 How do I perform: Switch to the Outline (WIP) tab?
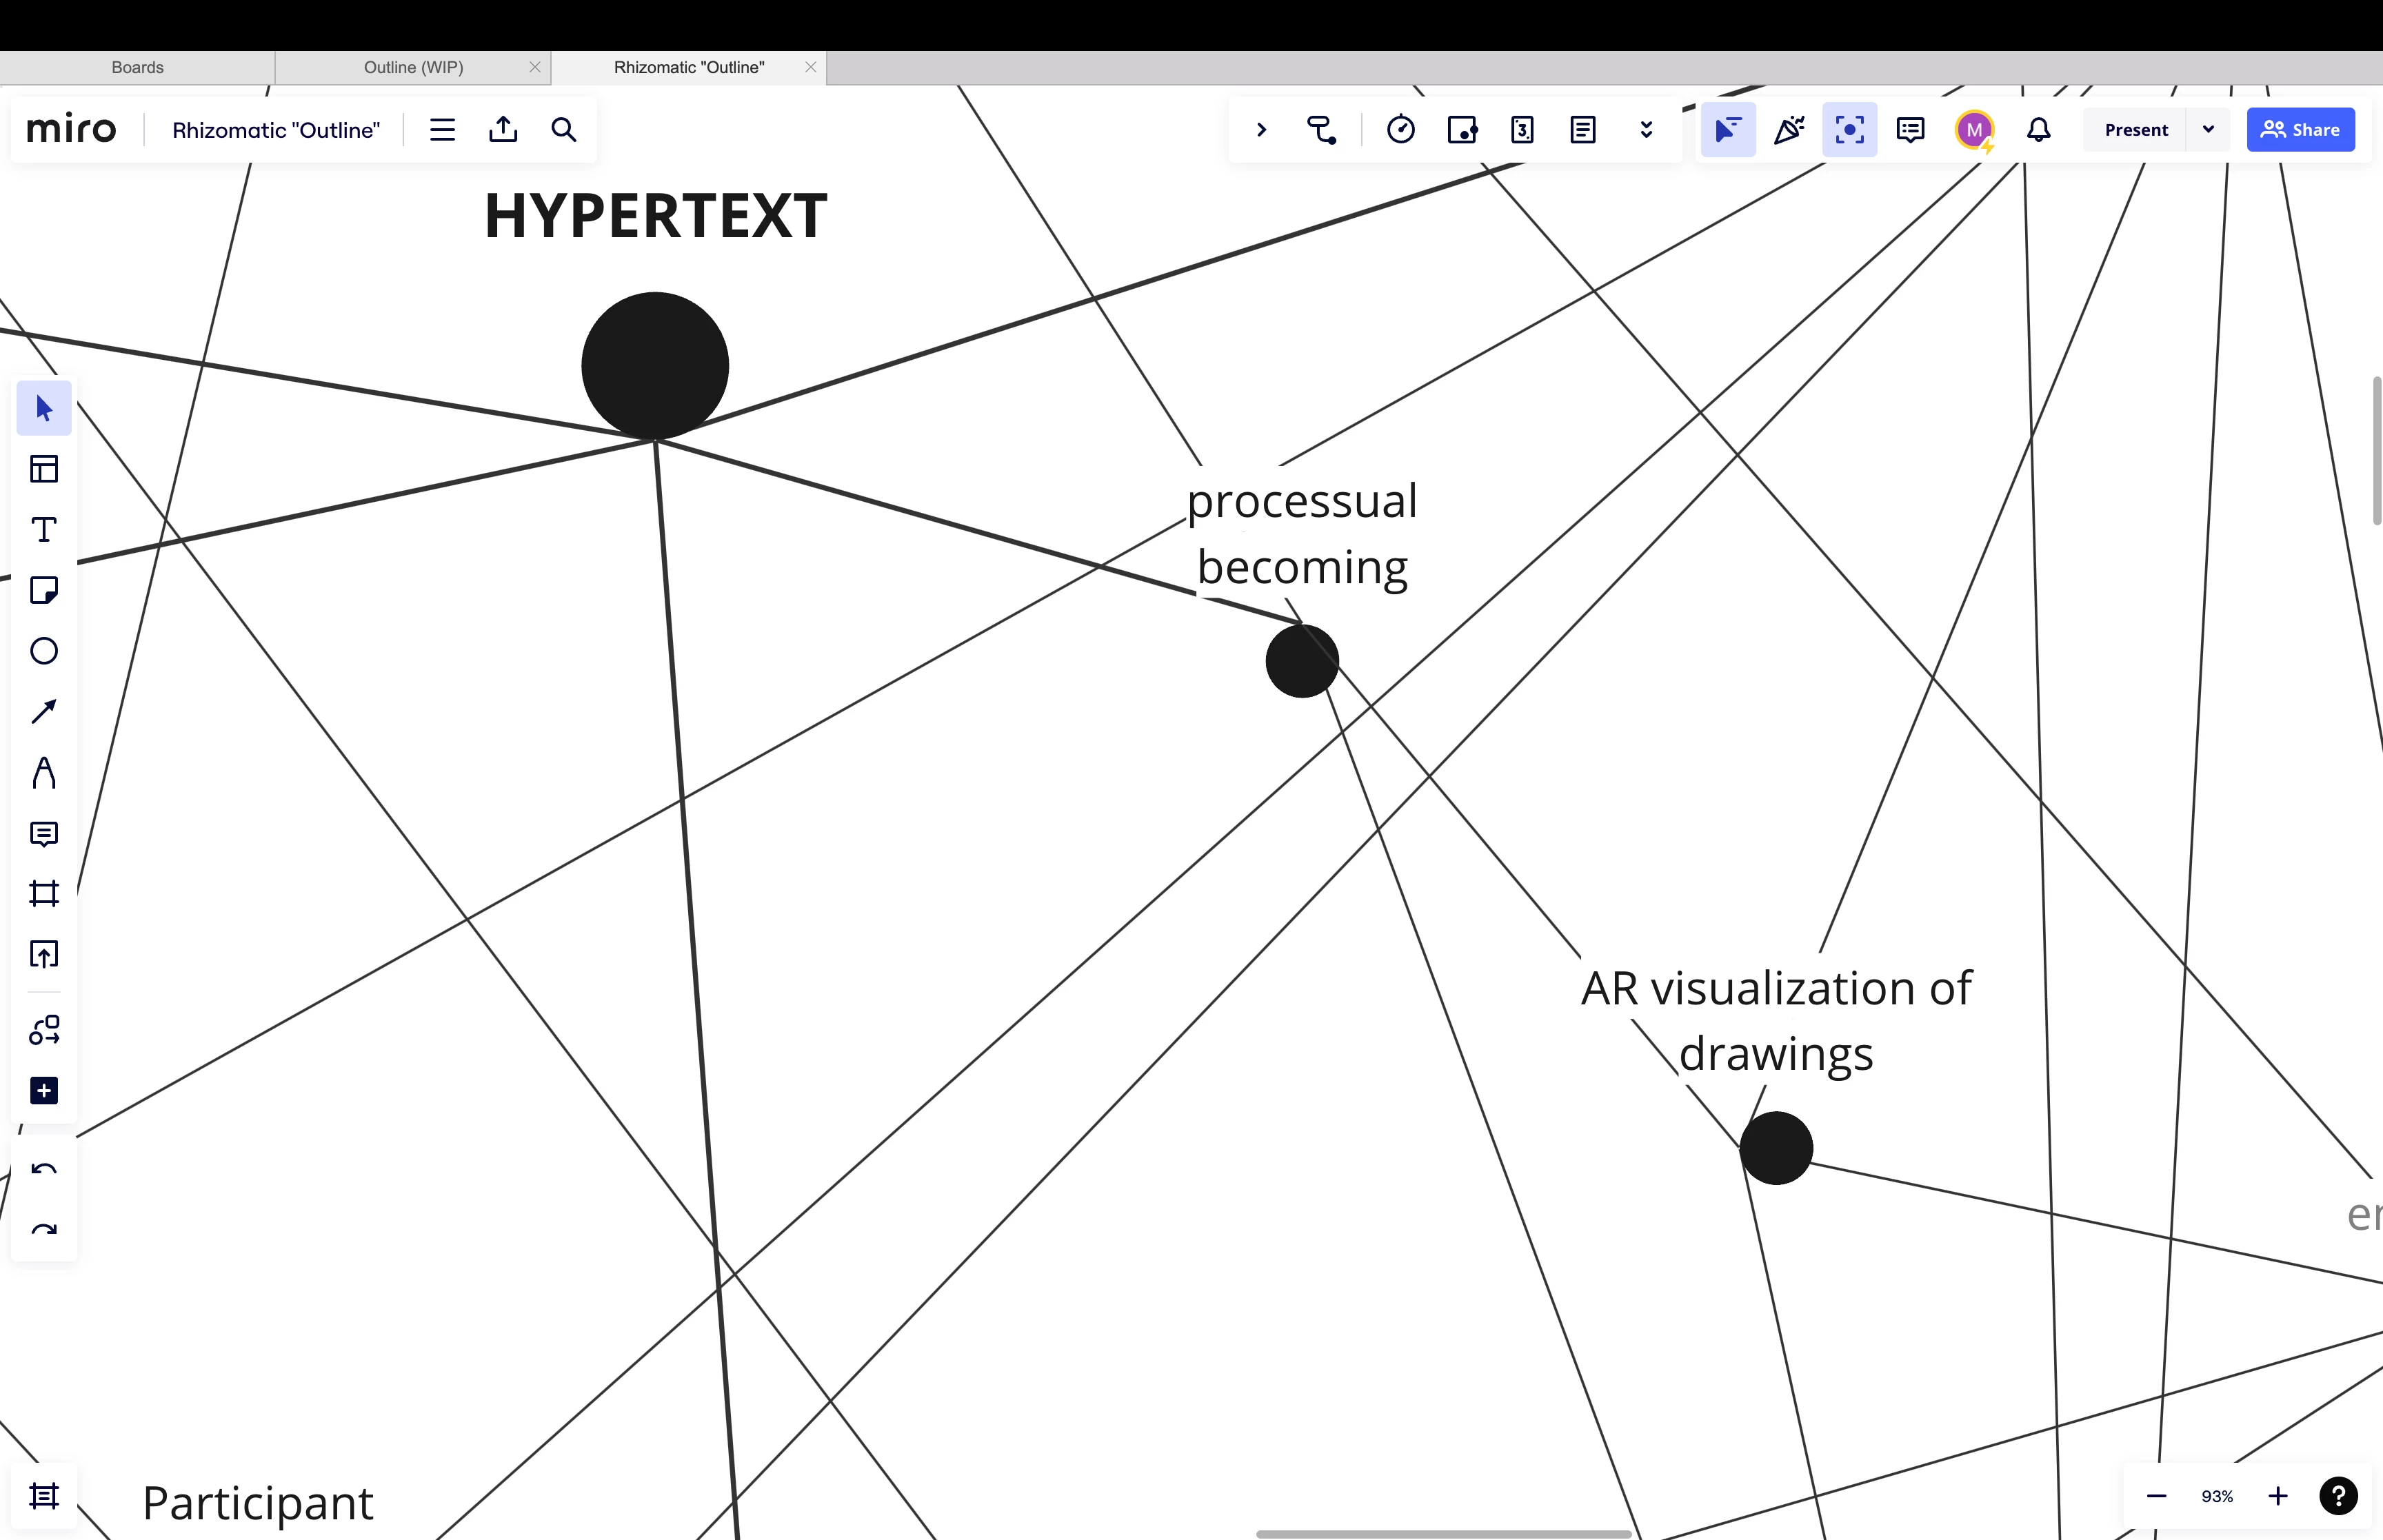413,68
